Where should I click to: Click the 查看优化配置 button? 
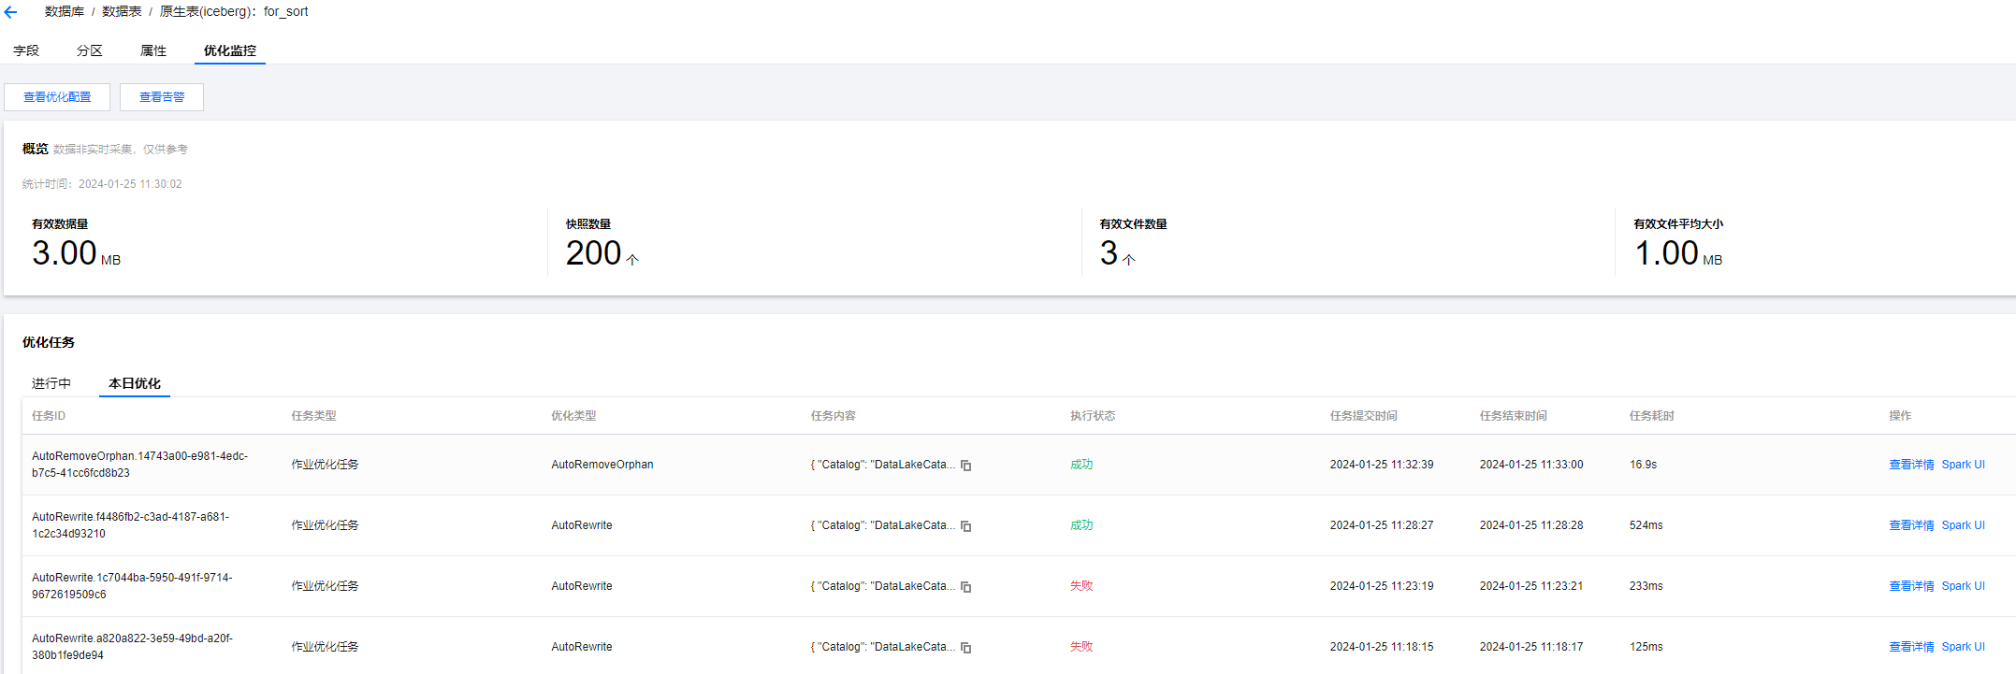click(57, 97)
